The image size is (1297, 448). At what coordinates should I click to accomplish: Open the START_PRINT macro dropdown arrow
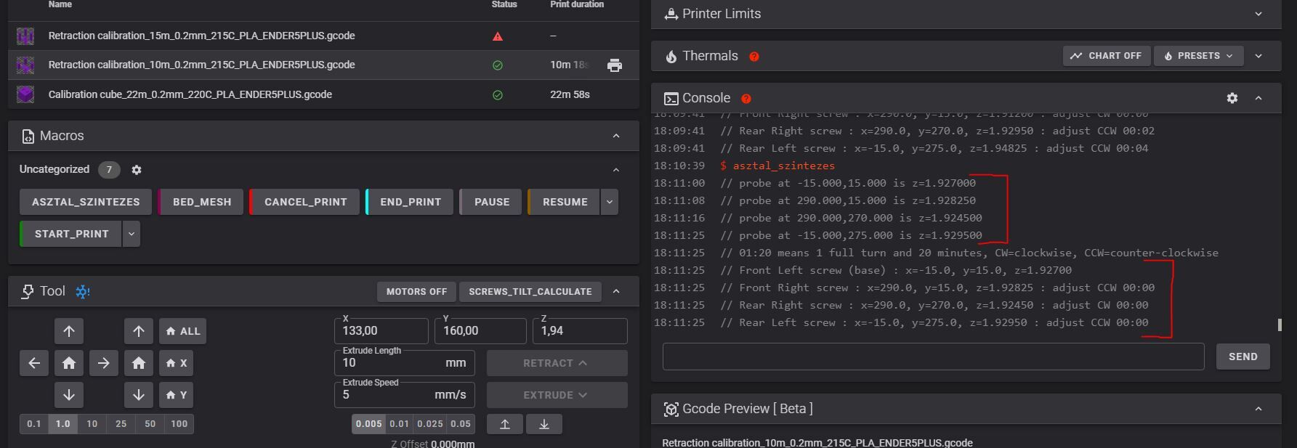131,234
